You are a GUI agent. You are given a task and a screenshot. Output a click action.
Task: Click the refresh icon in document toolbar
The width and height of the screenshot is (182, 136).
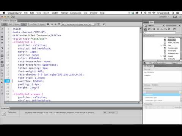59,24
